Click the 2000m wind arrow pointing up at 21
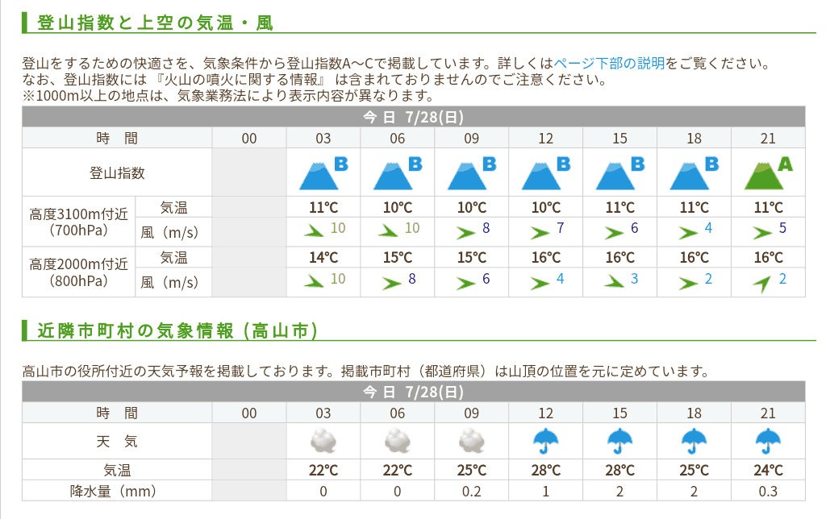830x519 pixels. (761, 284)
